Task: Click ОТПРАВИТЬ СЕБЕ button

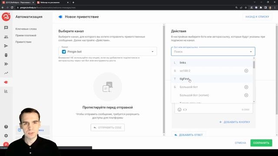Action: pyautogui.click(x=108, y=127)
